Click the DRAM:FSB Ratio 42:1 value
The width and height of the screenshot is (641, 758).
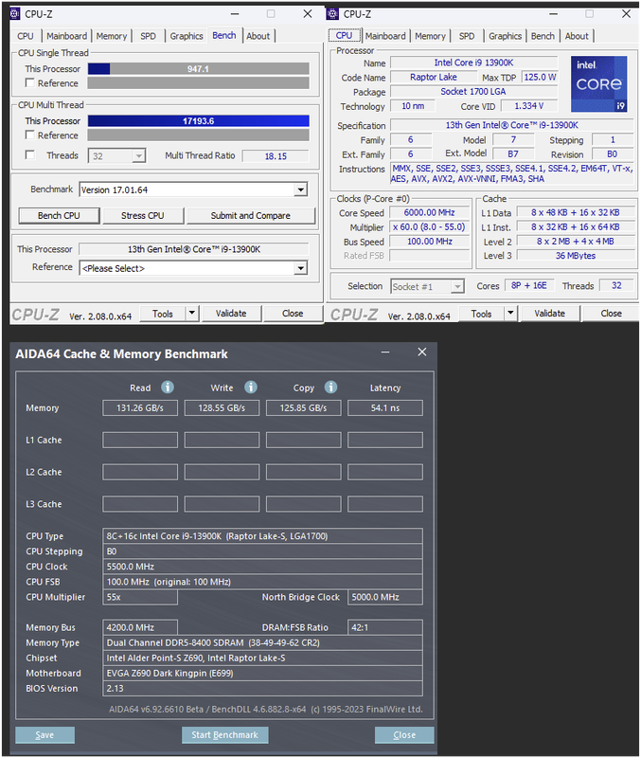click(x=385, y=627)
